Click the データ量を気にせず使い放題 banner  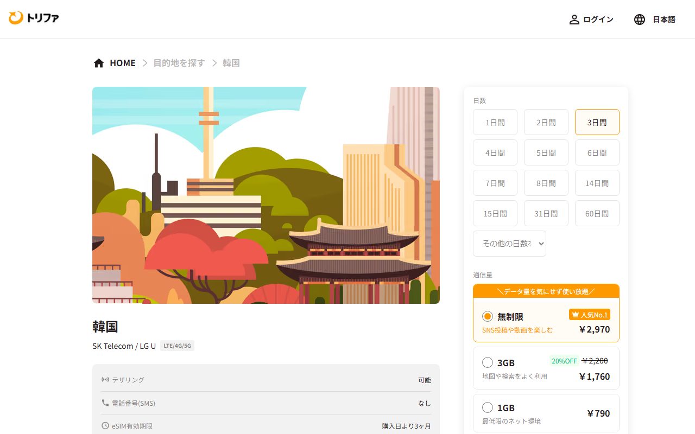pyautogui.click(x=546, y=291)
